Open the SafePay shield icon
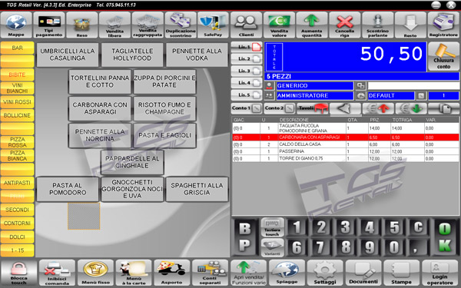Viewport: 461px width, 288px height. pyautogui.click(x=213, y=25)
